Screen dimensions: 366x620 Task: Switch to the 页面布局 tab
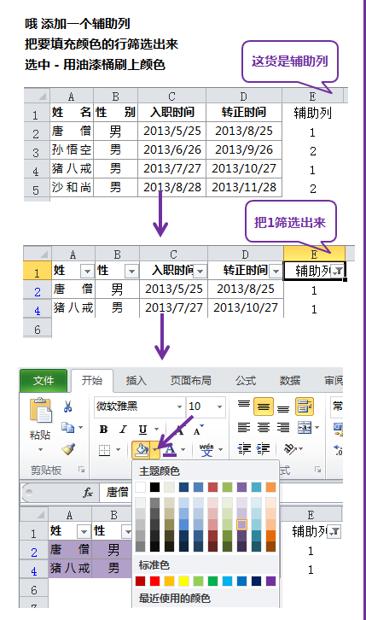point(191,380)
